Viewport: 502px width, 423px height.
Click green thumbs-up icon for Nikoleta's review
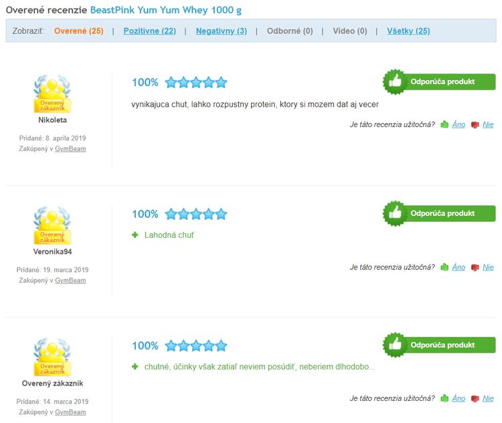point(444,124)
